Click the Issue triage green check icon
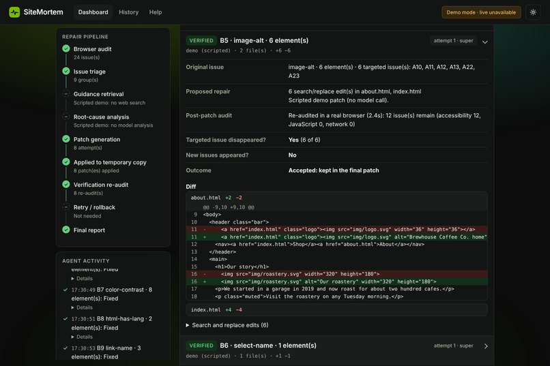Screen dimensions: 550x366 (66, 71)
